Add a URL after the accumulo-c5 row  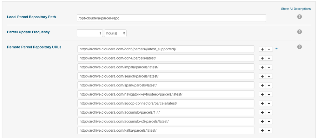[x=262, y=122]
